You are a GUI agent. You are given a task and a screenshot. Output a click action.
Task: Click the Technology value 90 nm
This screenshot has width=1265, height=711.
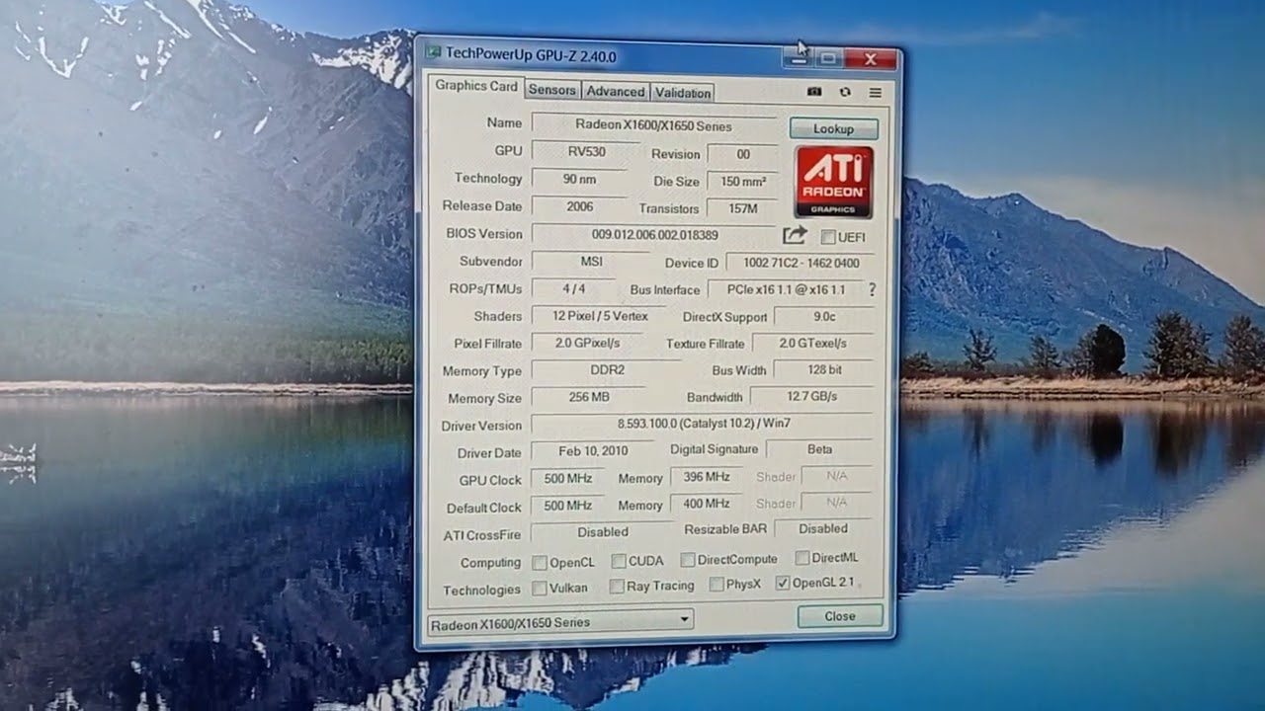tap(580, 179)
